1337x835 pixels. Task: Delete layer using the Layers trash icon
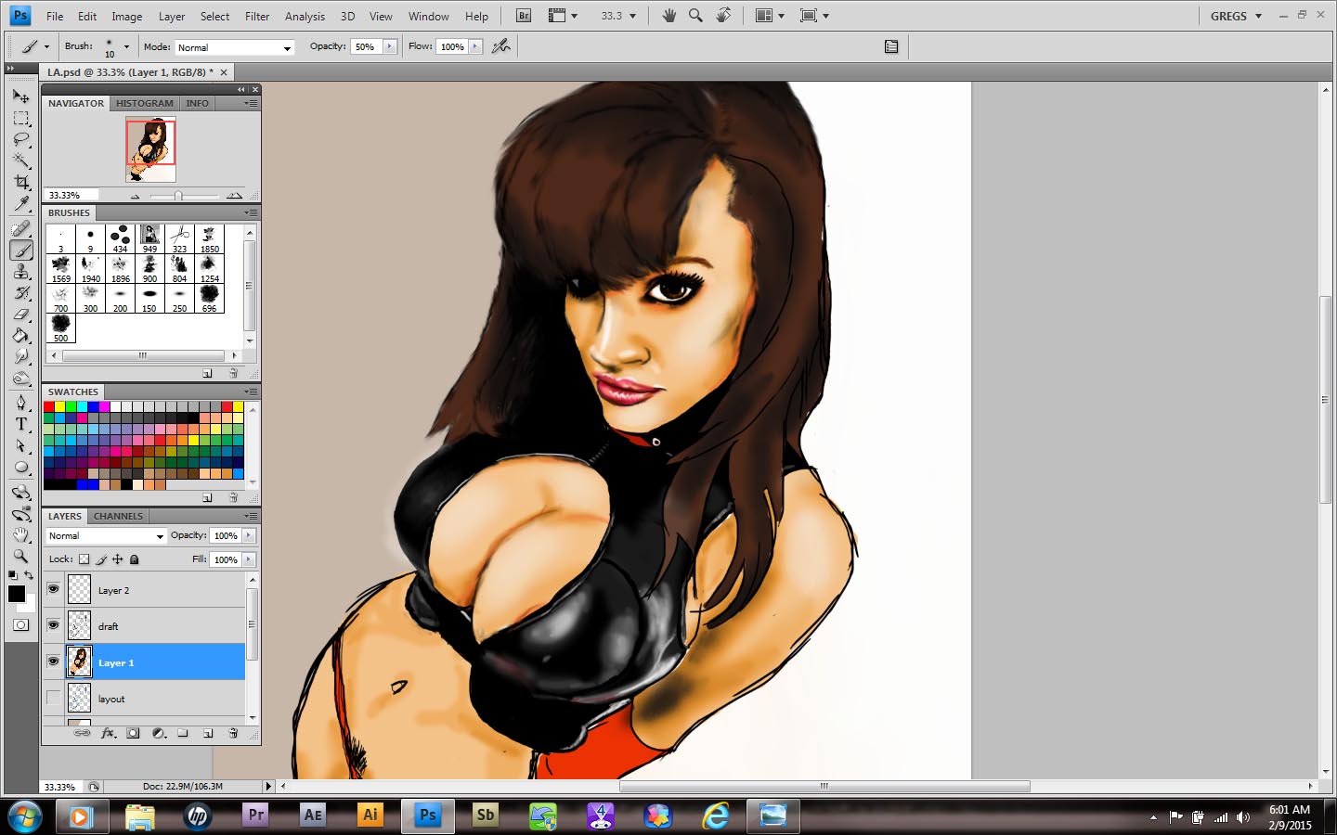233,733
